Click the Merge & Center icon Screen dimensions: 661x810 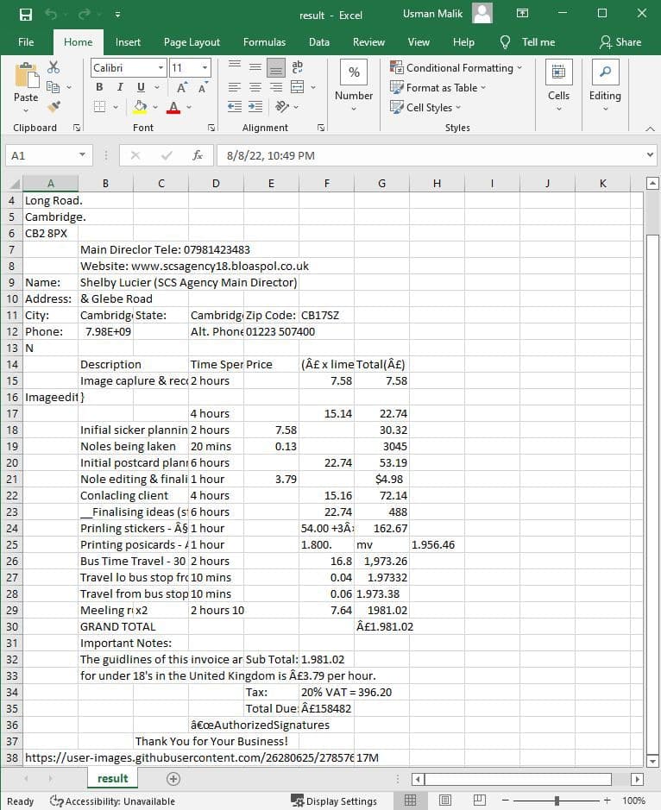(298, 87)
